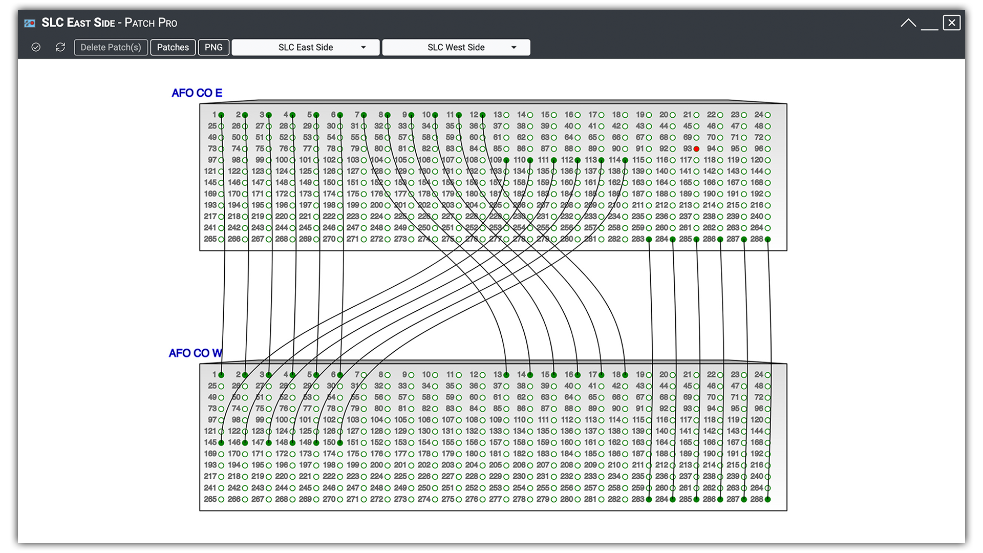Image resolution: width=983 pixels, height=553 pixels.
Task: Select port 240 on AFO CO E
Action: click(x=767, y=217)
